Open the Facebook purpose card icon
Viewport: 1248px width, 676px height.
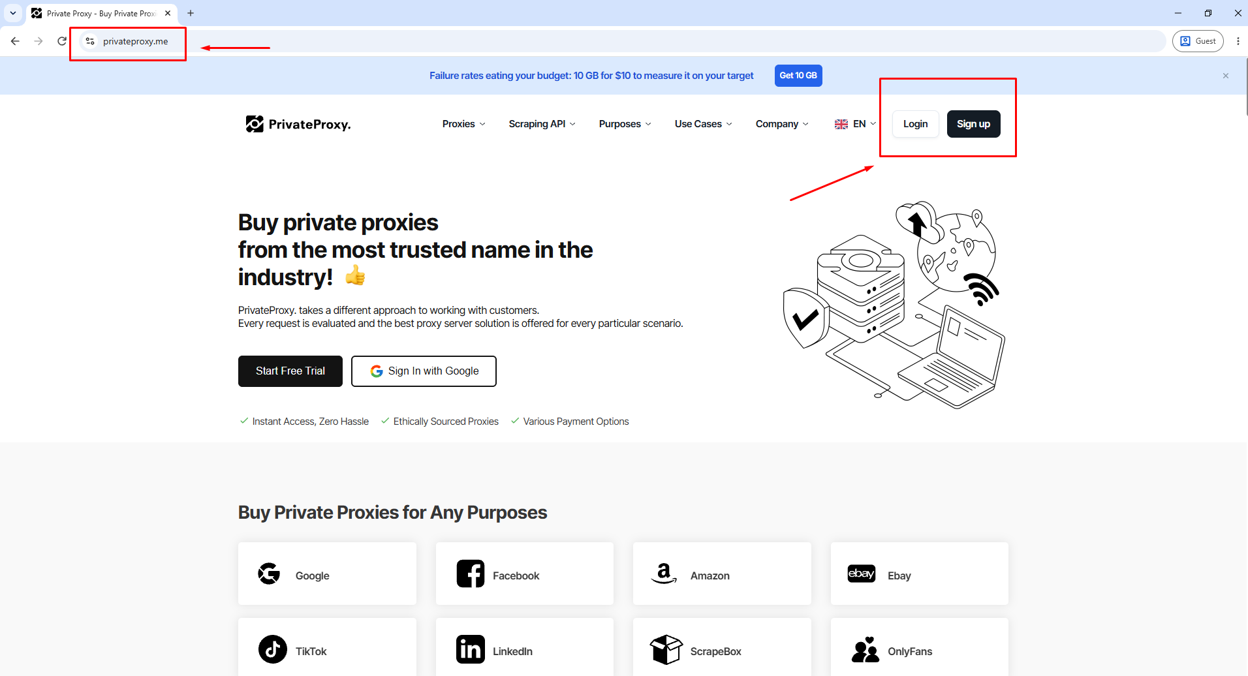471,574
